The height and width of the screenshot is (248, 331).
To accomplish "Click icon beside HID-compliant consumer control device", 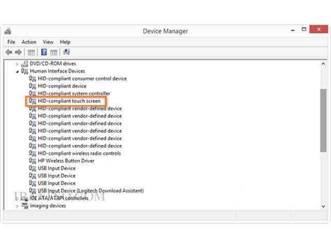I will (33, 79).
